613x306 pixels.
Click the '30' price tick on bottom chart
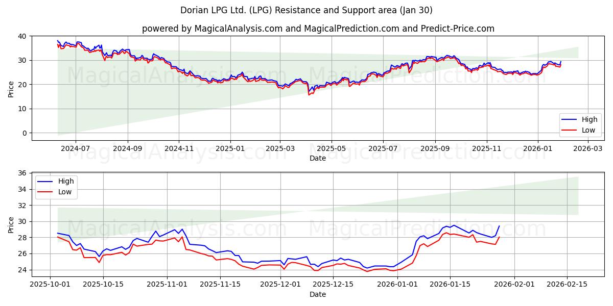click(23, 221)
